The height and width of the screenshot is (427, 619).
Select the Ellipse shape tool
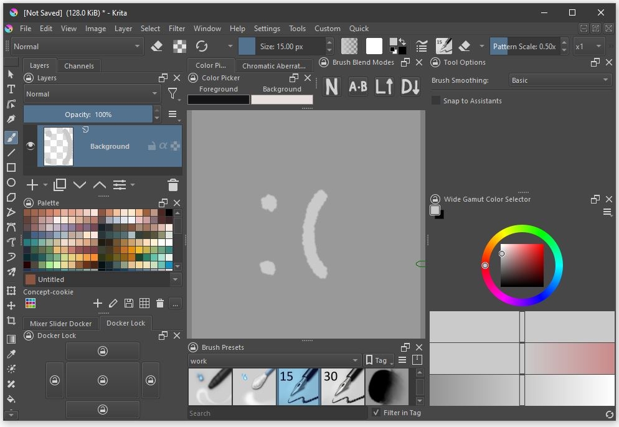pyautogui.click(x=11, y=182)
